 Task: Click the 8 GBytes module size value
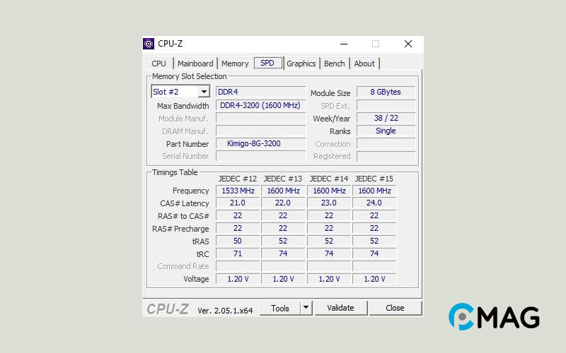pyautogui.click(x=386, y=92)
